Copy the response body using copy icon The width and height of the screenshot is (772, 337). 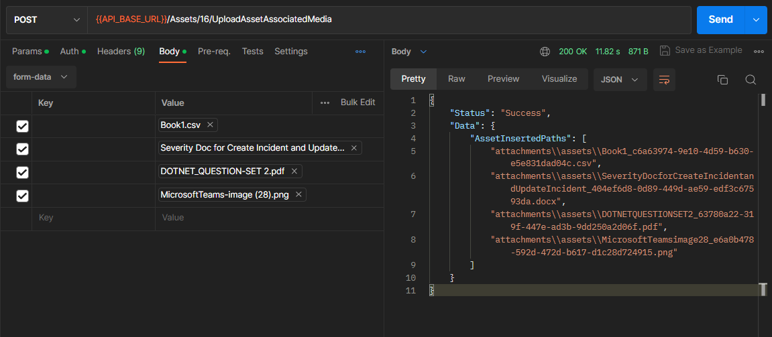click(722, 80)
